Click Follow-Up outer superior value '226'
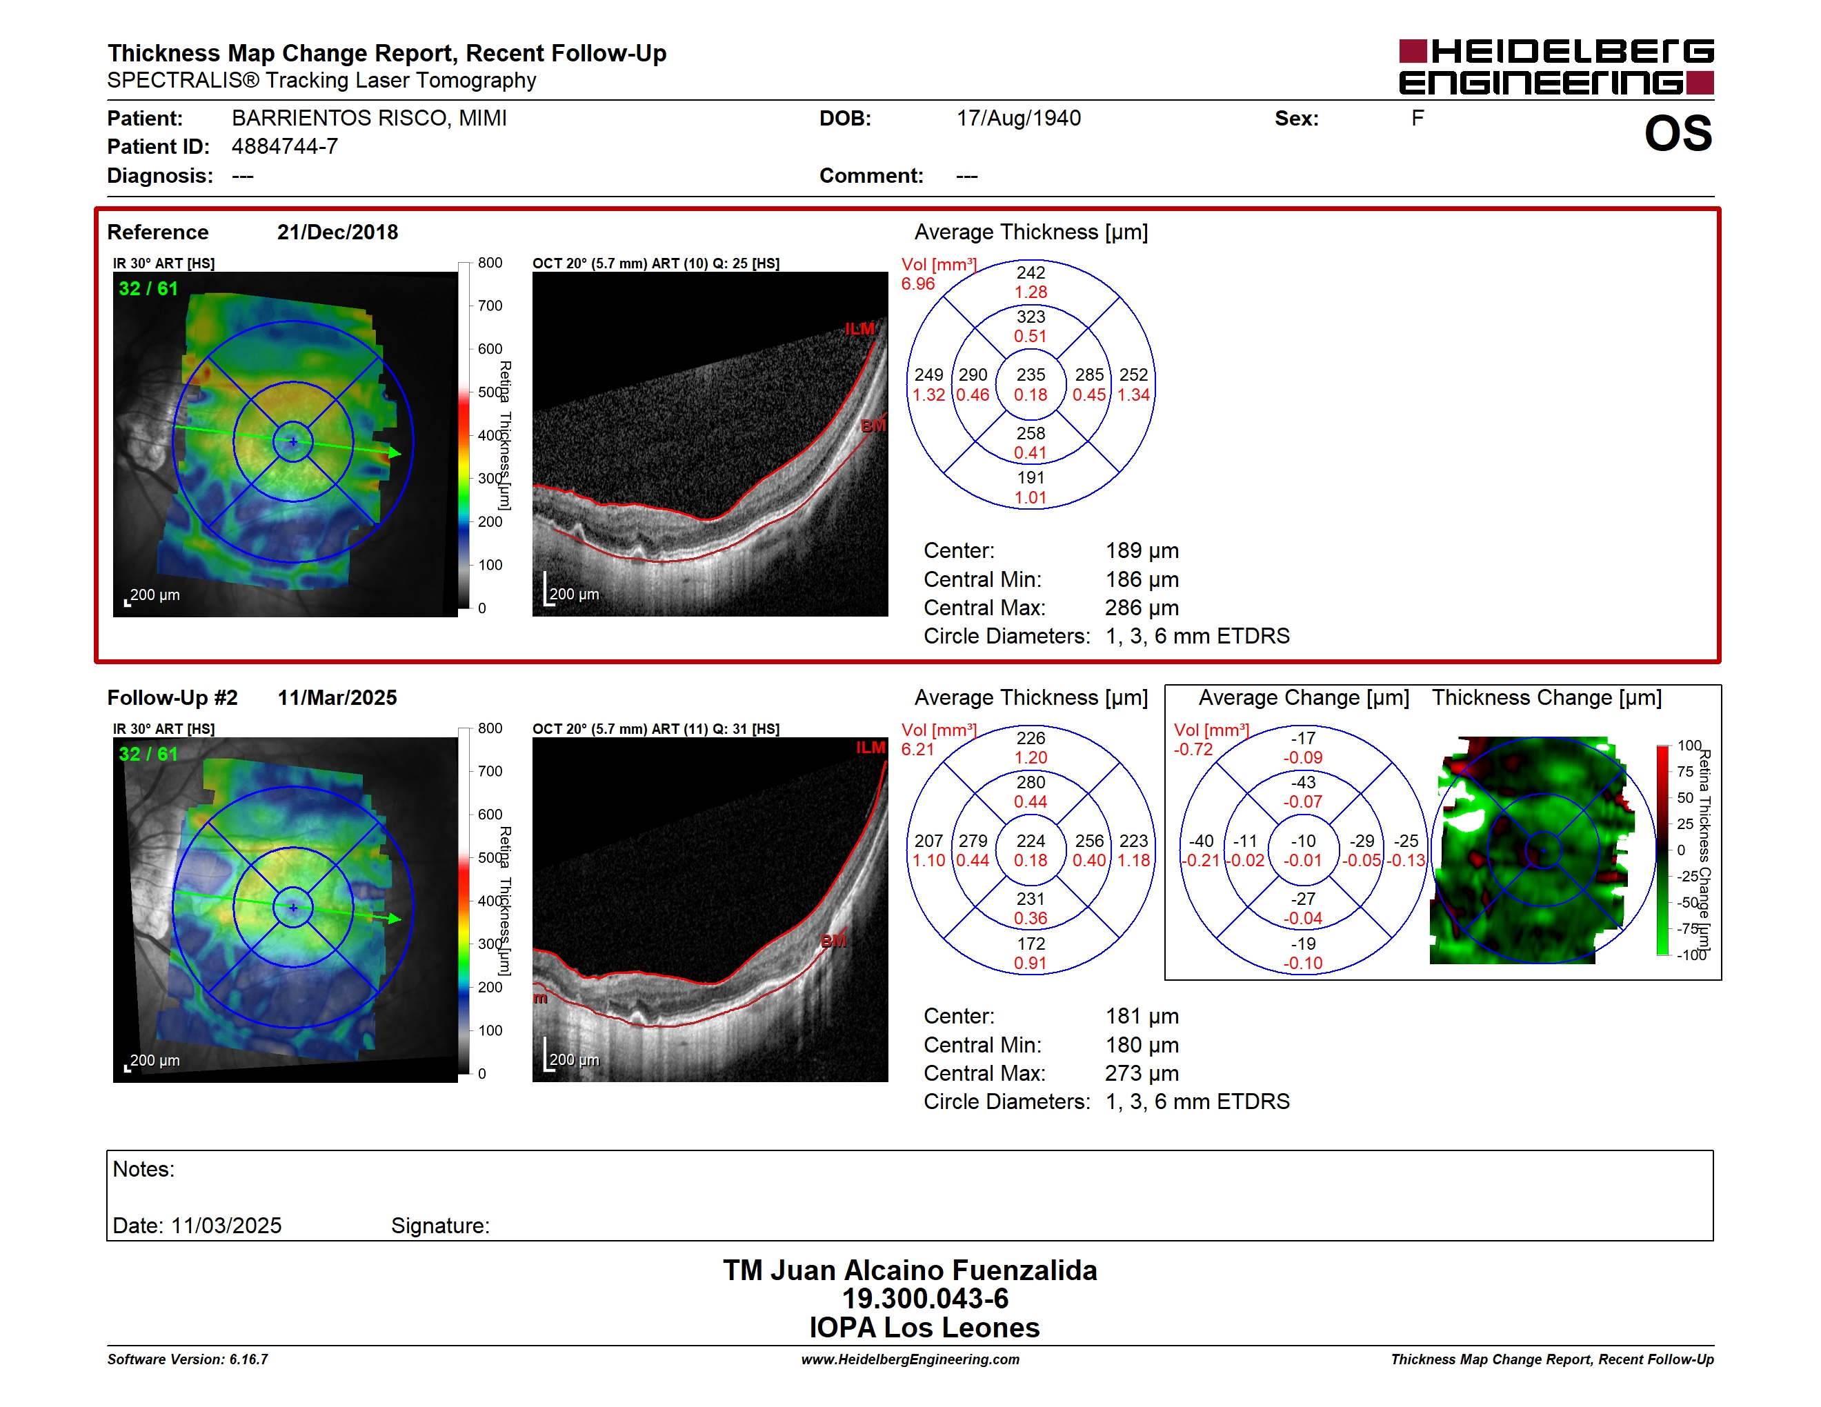Image resolution: width=1821 pixels, height=1407 pixels. 1031,739
